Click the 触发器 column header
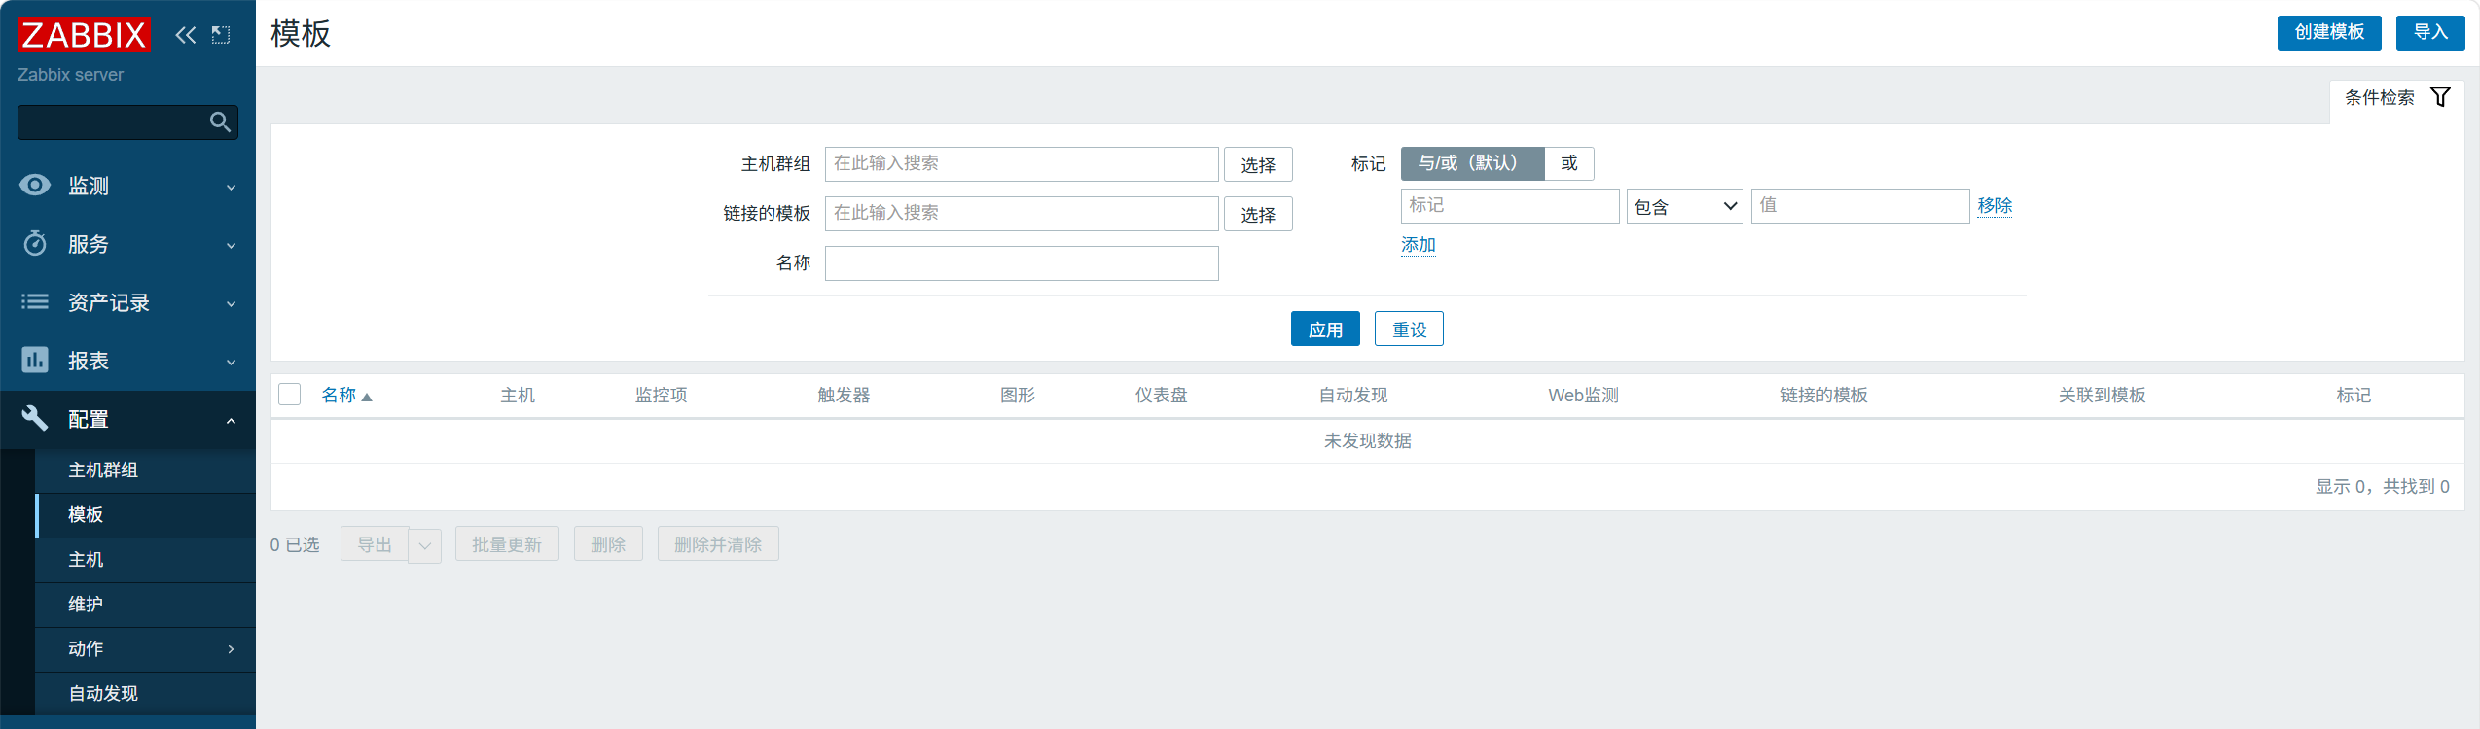 pos(844,395)
